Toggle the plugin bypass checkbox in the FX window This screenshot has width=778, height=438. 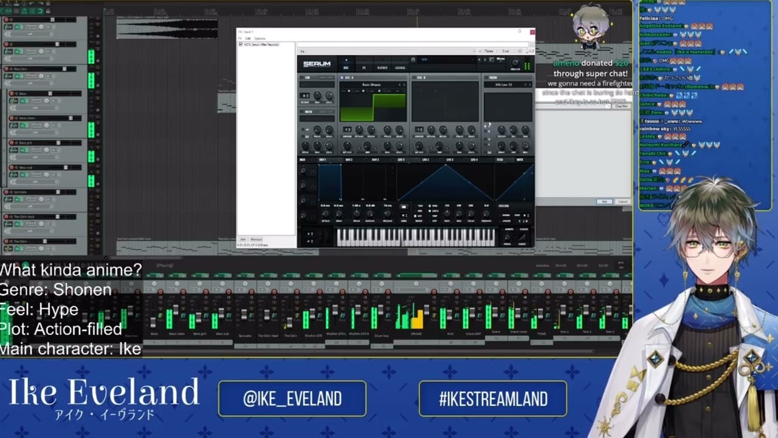coord(532,51)
